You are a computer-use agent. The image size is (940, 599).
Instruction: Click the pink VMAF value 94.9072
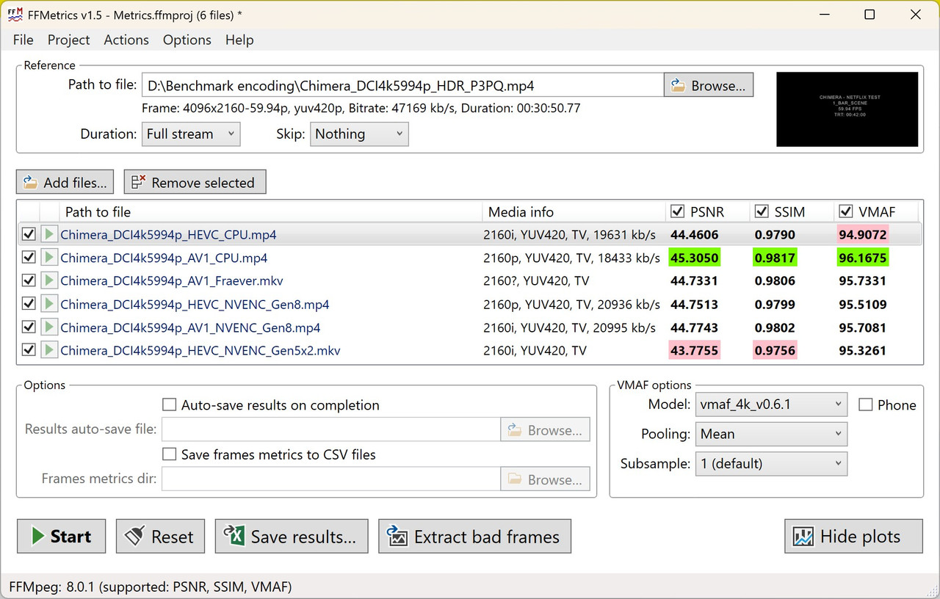tap(862, 235)
